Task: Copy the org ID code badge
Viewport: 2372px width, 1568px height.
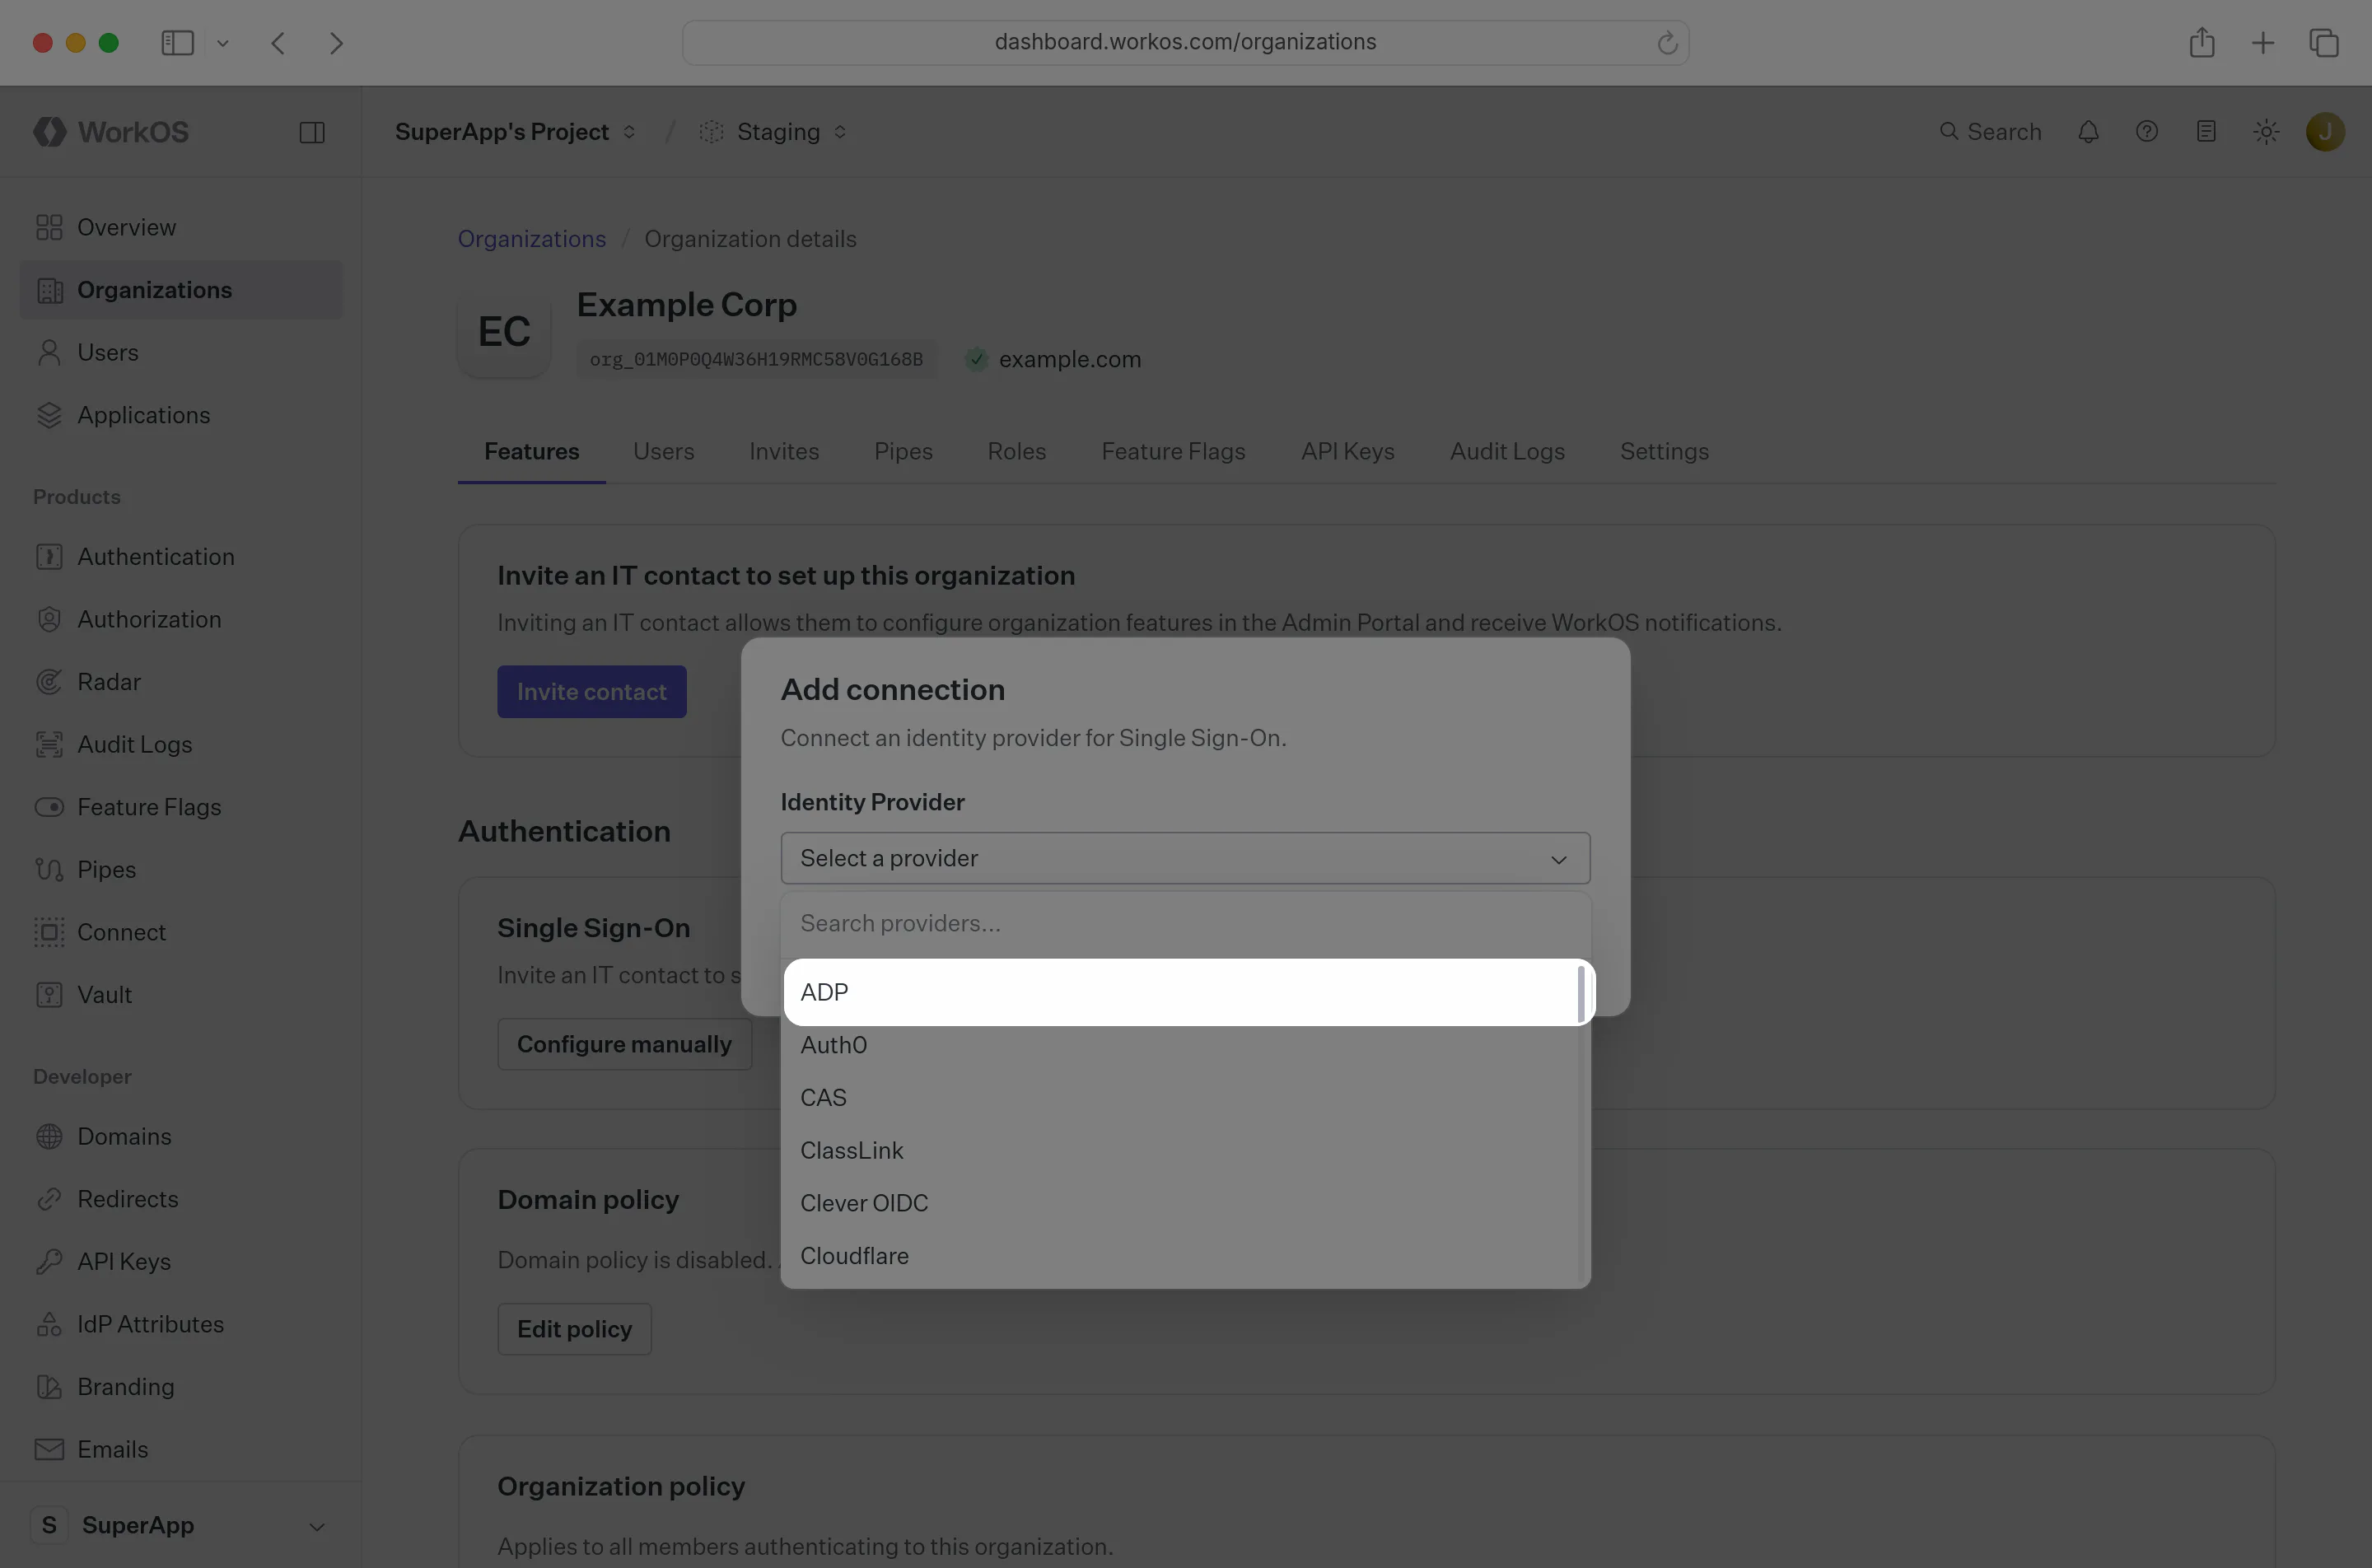Action: pyautogui.click(x=756, y=359)
